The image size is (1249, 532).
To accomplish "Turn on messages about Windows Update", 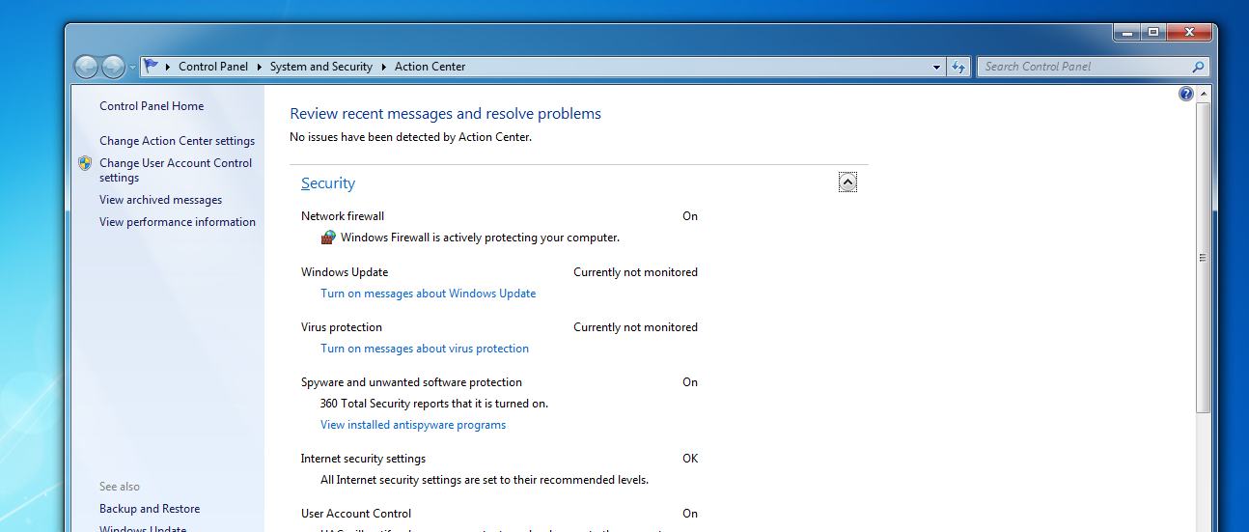I will (x=428, y=294).
